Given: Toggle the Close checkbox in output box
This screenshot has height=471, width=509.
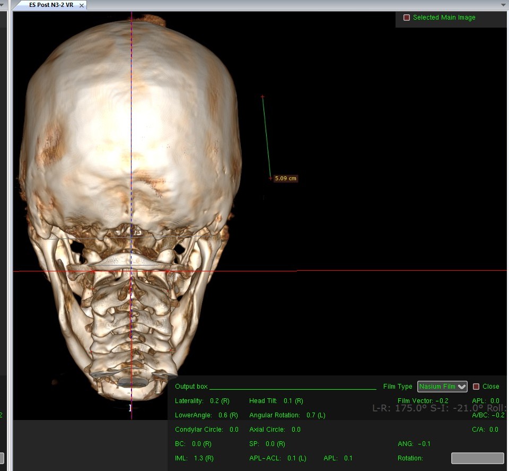Looking at the screenshot, I should coord(476,387).
